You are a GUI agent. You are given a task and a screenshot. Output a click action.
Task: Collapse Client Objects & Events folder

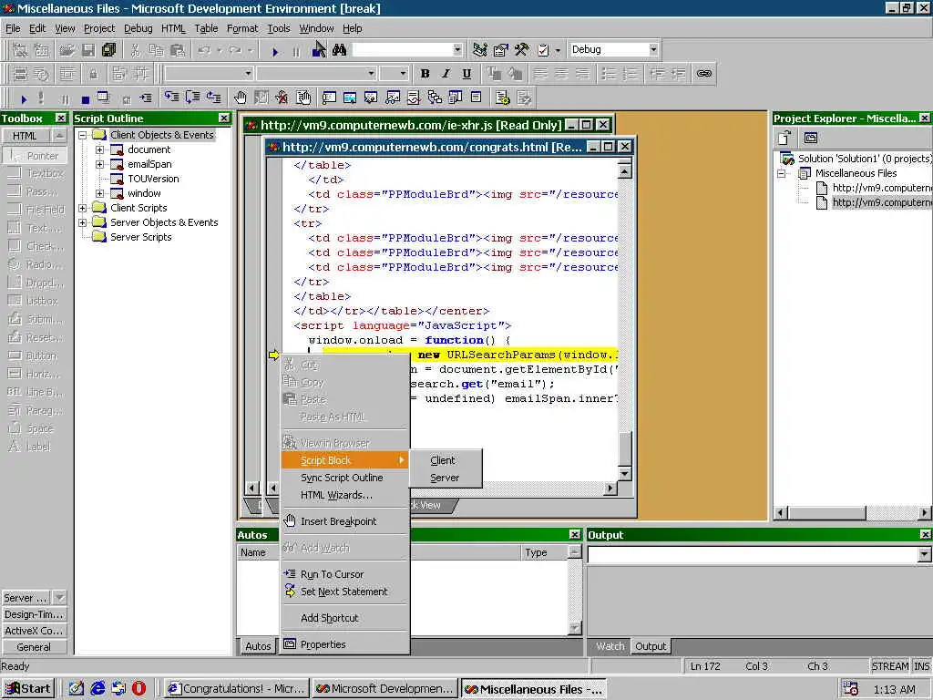click(x=83, y=135)
